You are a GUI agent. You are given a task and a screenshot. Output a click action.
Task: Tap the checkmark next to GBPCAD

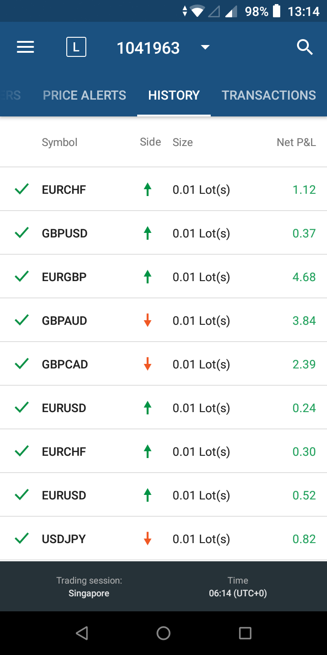[x=22, y=364]
